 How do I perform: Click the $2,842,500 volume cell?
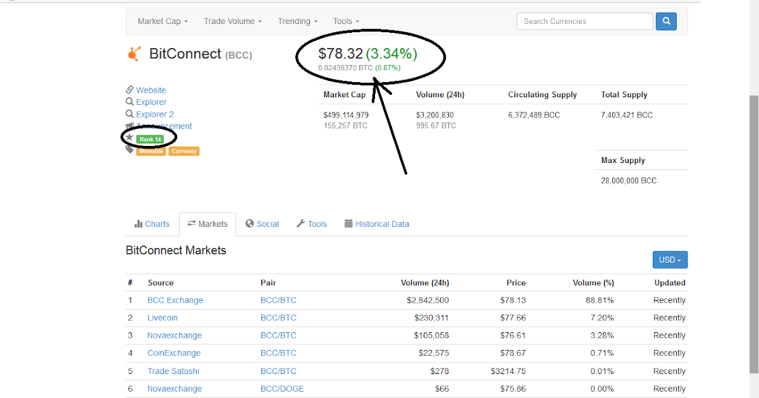click(428, 300)
